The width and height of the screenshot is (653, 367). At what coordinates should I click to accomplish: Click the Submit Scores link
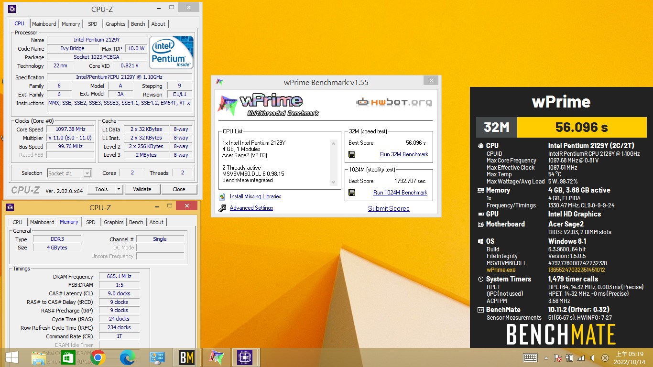click(x=389, y=208)
